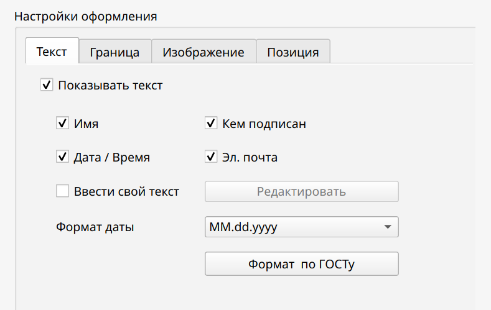
Task: Click the Текст tab
Action: point(52,52)
